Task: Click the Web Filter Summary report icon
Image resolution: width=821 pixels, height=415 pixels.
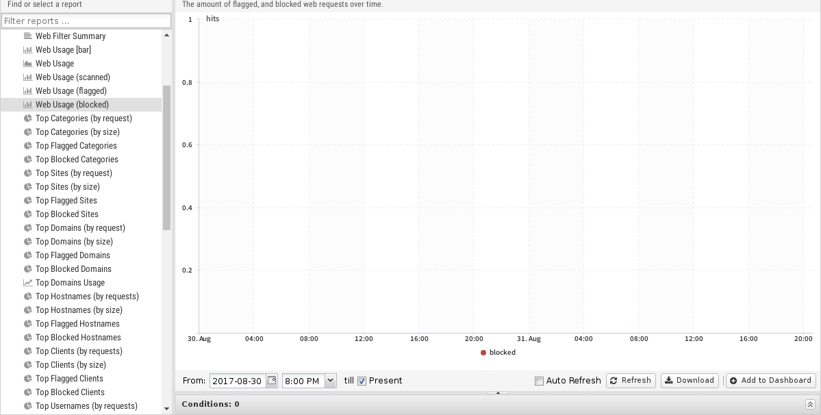Action: (x=28, y=36)
